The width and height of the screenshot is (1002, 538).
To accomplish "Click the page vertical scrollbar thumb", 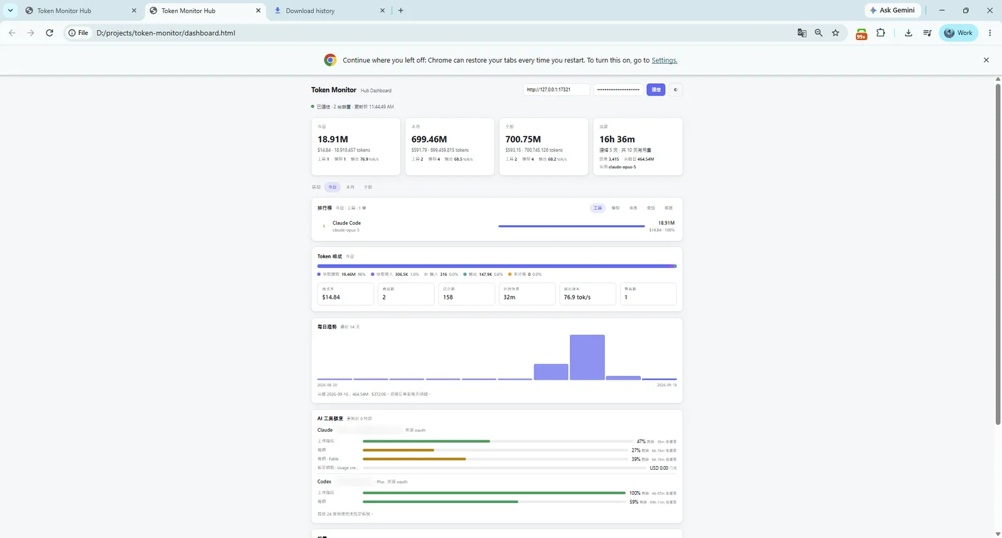I will pyautogui.click(x=998, y=255).
